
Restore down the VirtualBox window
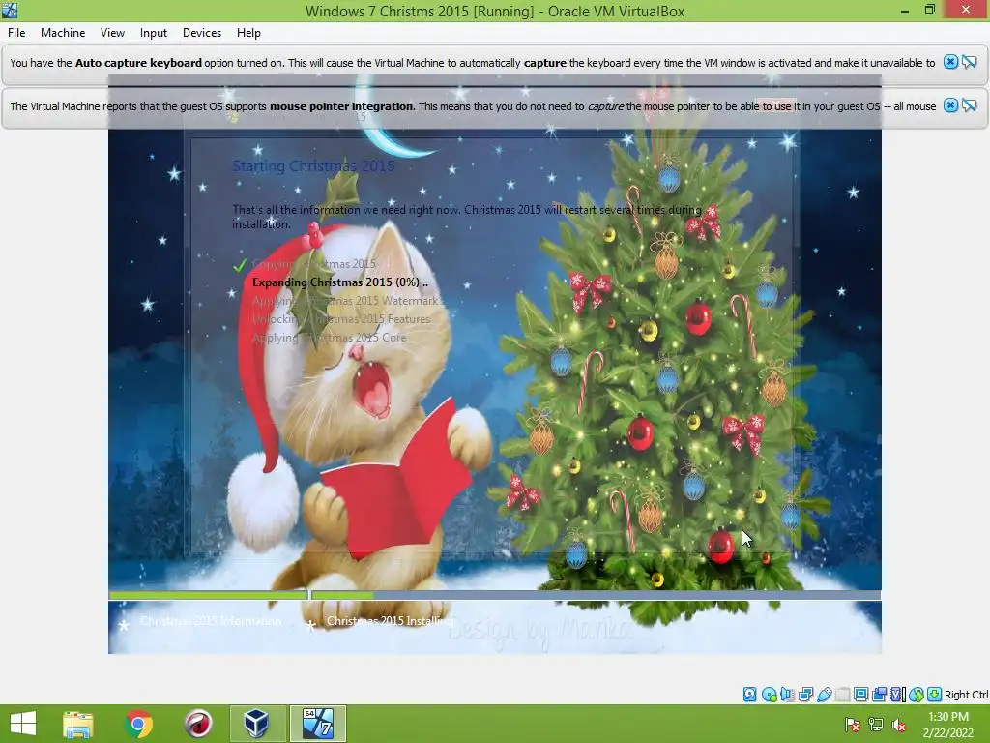click(x=930, y=10)
